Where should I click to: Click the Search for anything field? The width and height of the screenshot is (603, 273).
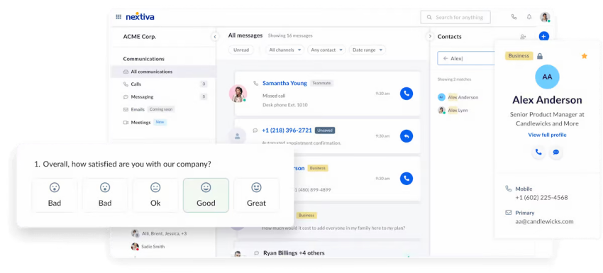455,17
